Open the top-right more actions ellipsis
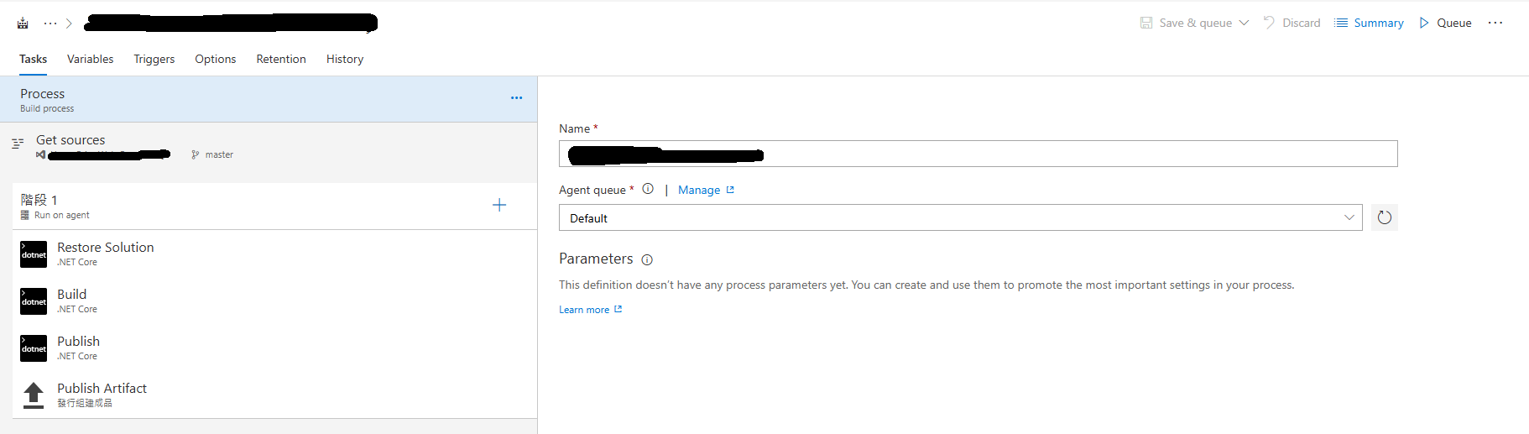Image resolution: width=1529 pixels, height=434 pixels. coord(1495,23)
